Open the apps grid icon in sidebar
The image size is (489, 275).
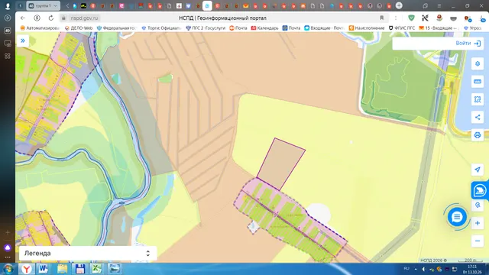(8, 56)
